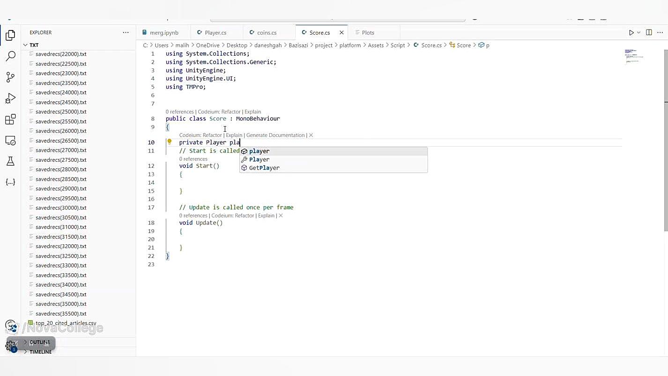Open Explorer's Views and More Actions menu
This screenshot has height=376, width=668.
[126, 32]
